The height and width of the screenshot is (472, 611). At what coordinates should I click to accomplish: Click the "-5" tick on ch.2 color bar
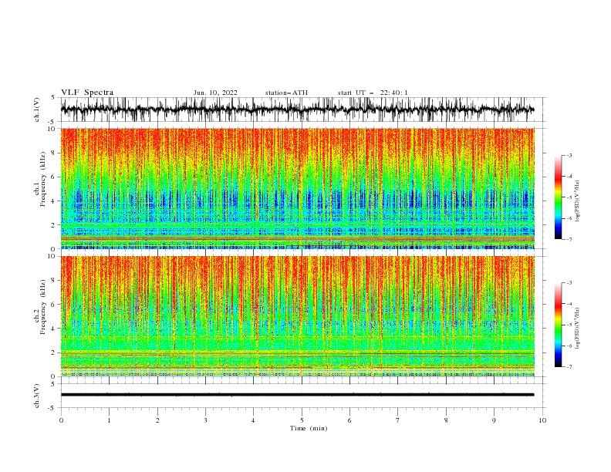[569, 325]
